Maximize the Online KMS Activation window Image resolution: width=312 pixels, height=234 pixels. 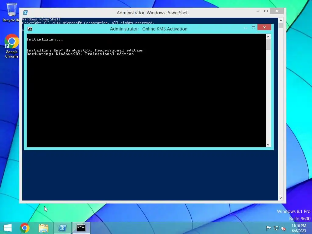click(253, 27)
